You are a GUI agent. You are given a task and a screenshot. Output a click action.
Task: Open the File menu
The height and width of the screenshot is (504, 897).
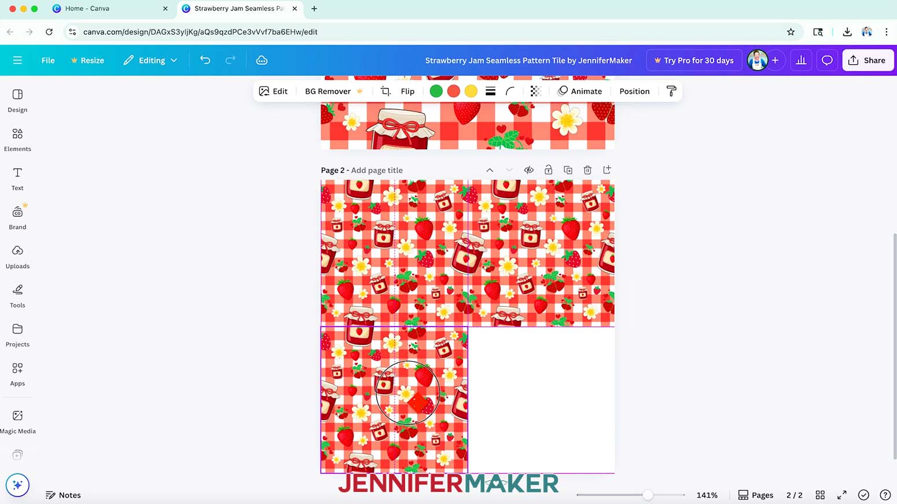[48, 60]
